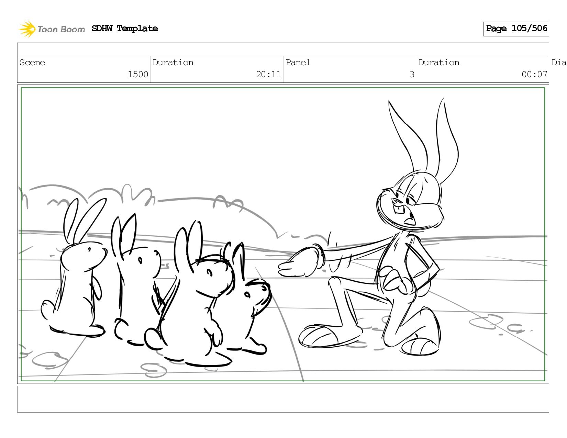
Task: Click the SDHW Template title
Action: tap(125, 29)
